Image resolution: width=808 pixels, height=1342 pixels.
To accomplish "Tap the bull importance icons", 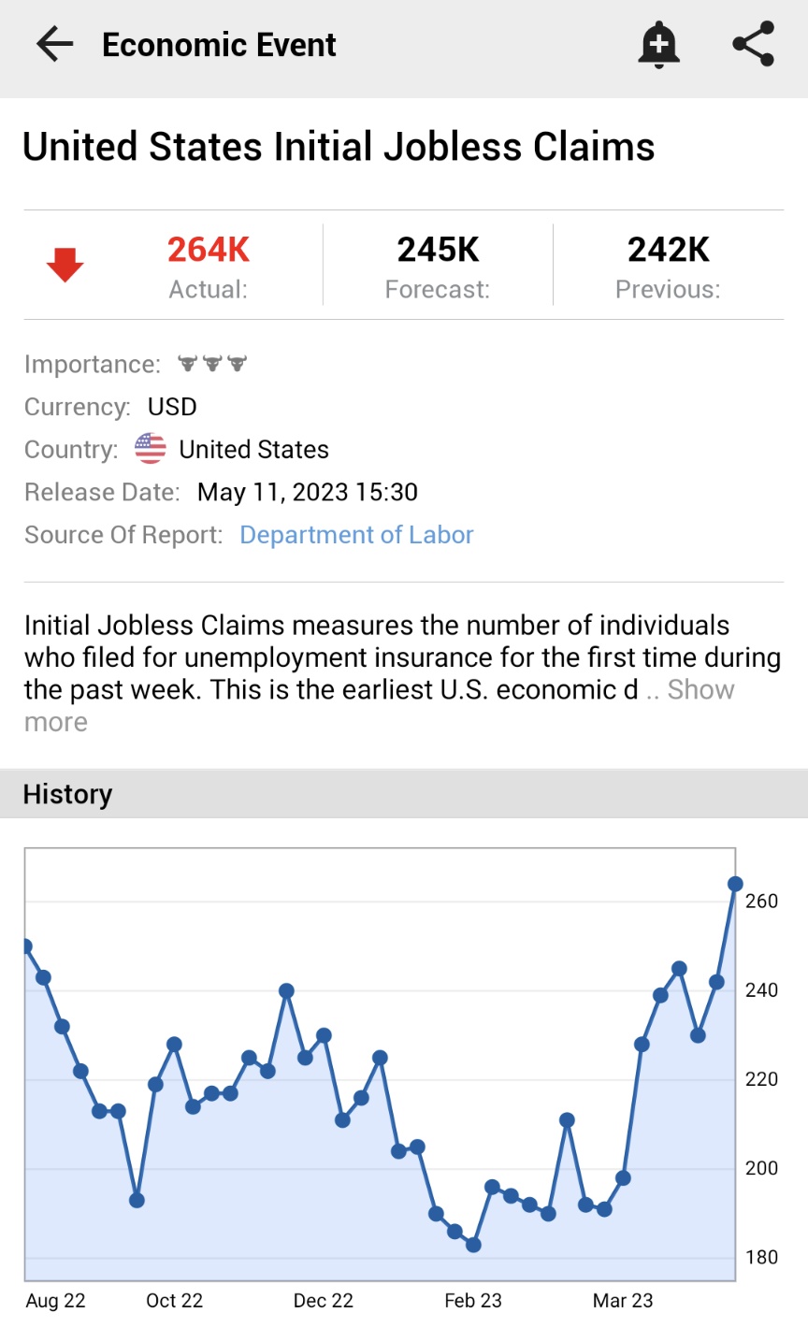I will (x=212, y=364).
